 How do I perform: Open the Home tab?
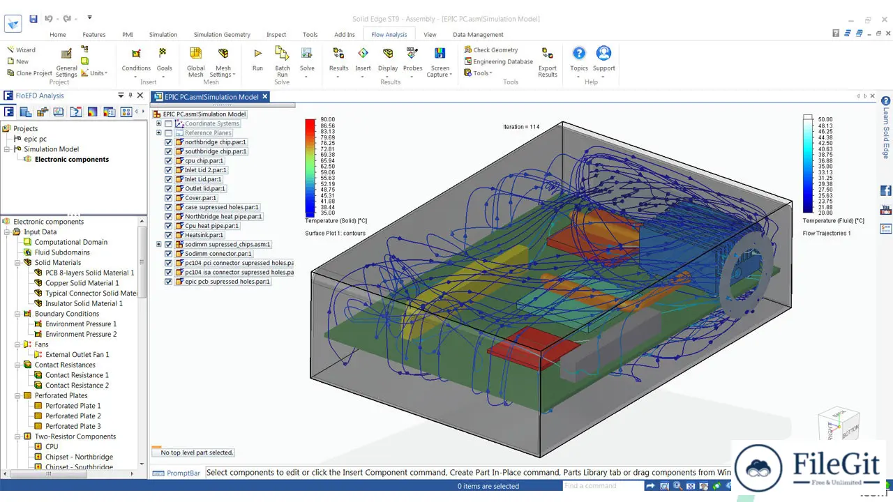[x=58, y=35]
